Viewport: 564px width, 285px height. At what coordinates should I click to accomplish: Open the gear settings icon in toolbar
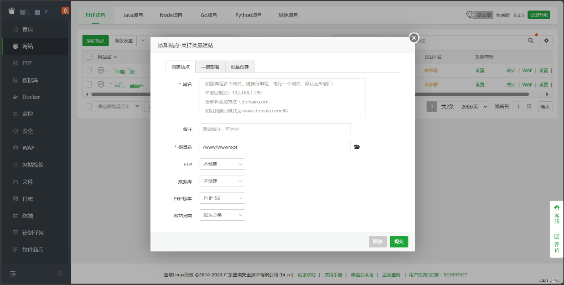(x=546, y=40)
